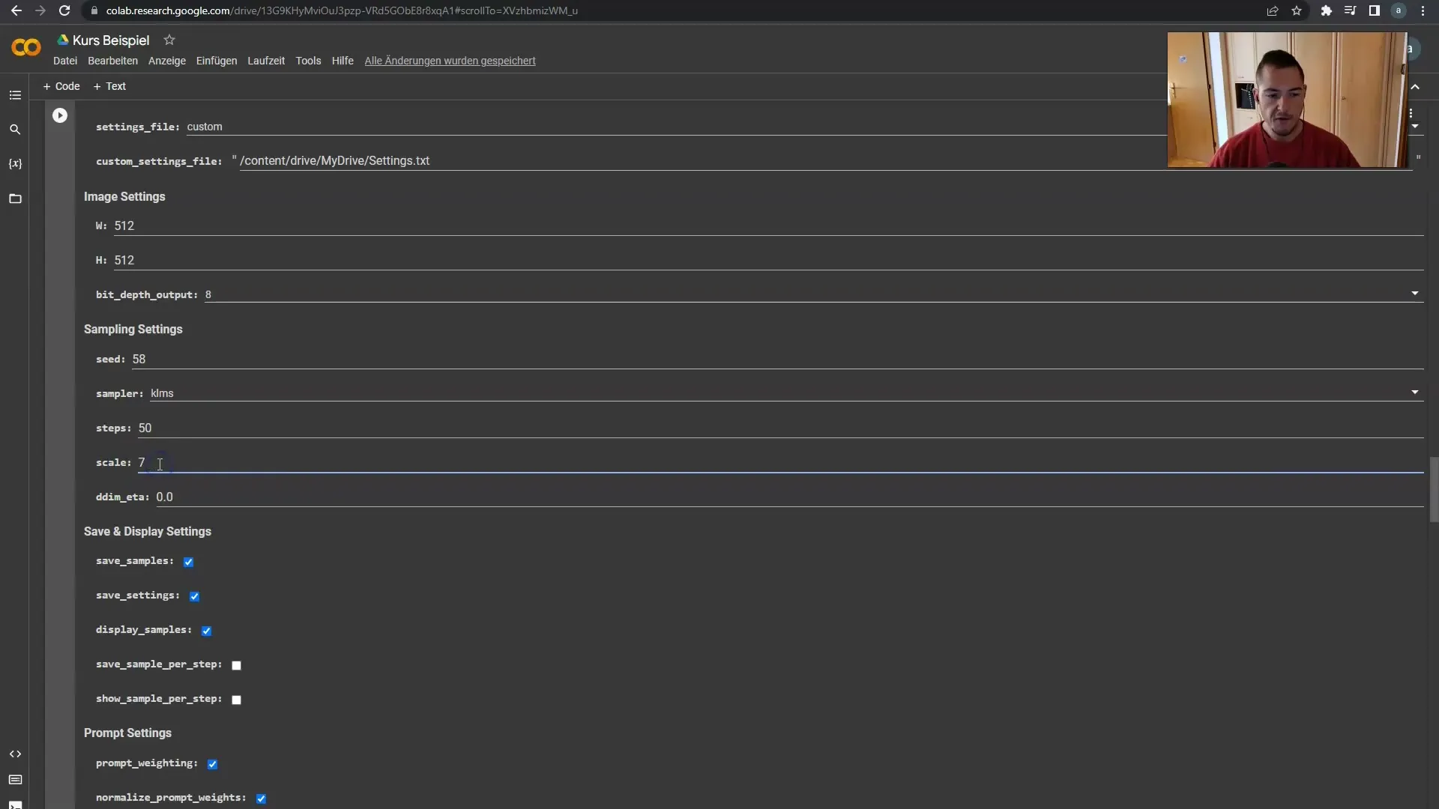The image size is (1439, 809).
Task: Click the scale input field
Action: tap(158, 462)
